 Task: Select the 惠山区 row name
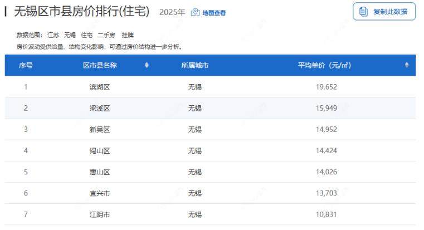click(x=100, y=172)
